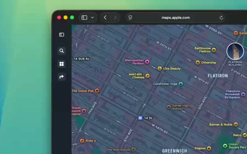Click the GREENWICH neighborhood label
This screenshot has height=154, width=247.
click(175, 151)
